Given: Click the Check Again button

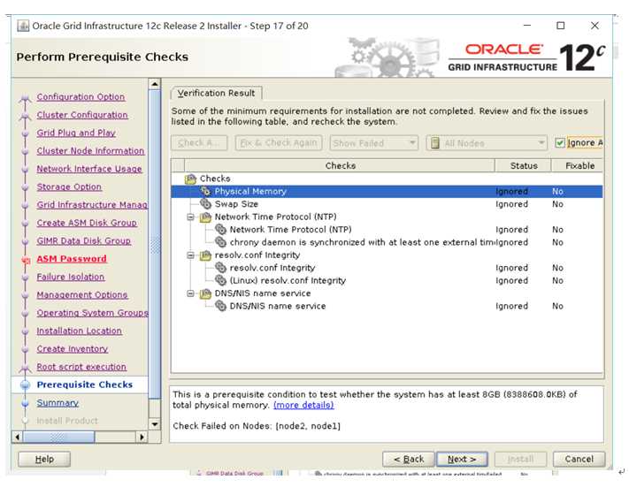Looking at the screenshot, I should click(199, 143).
